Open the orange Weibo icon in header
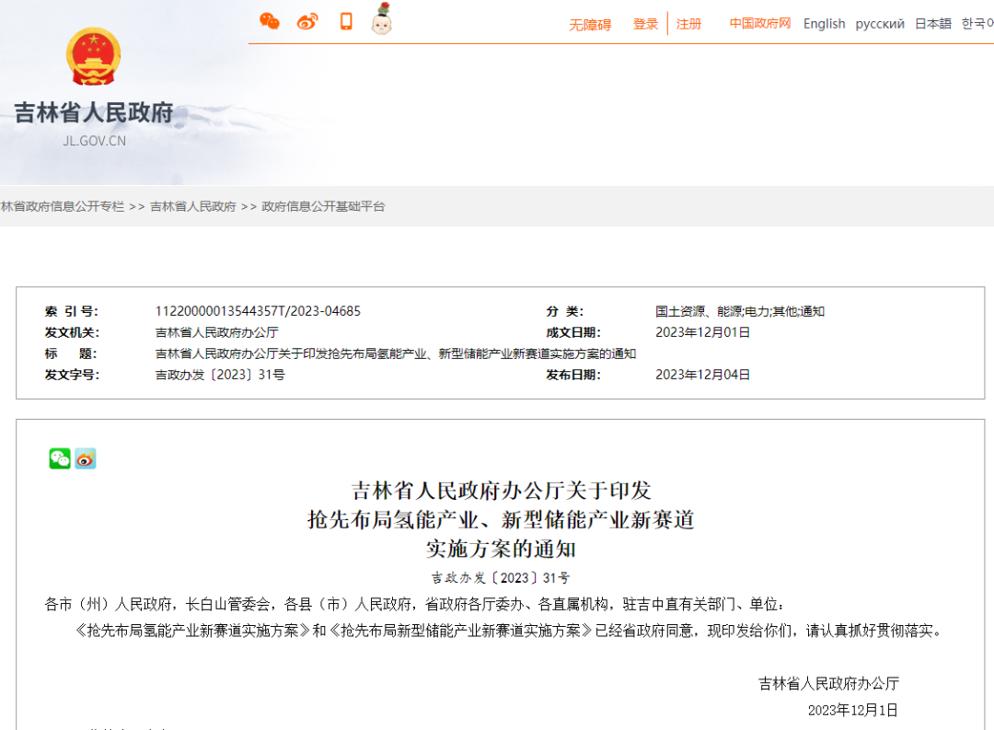 click(x=307, y=21)
